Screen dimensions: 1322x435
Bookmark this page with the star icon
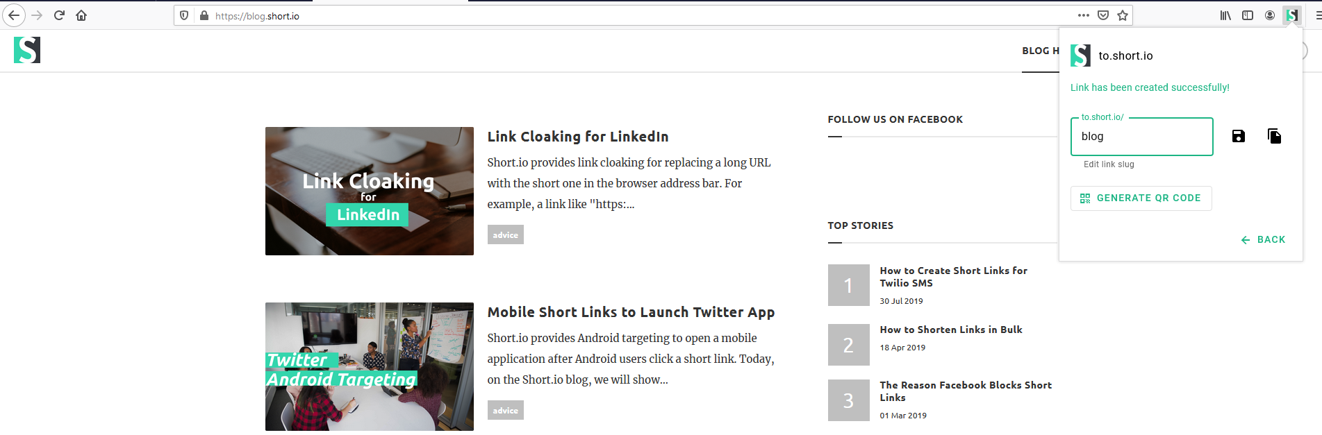[1123, 15]
